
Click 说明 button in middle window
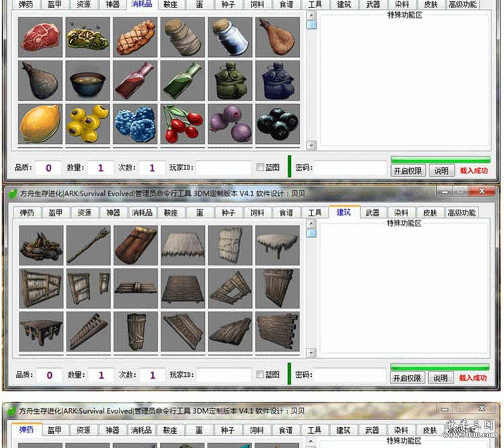pyautogui.click(x=441, y=378)
